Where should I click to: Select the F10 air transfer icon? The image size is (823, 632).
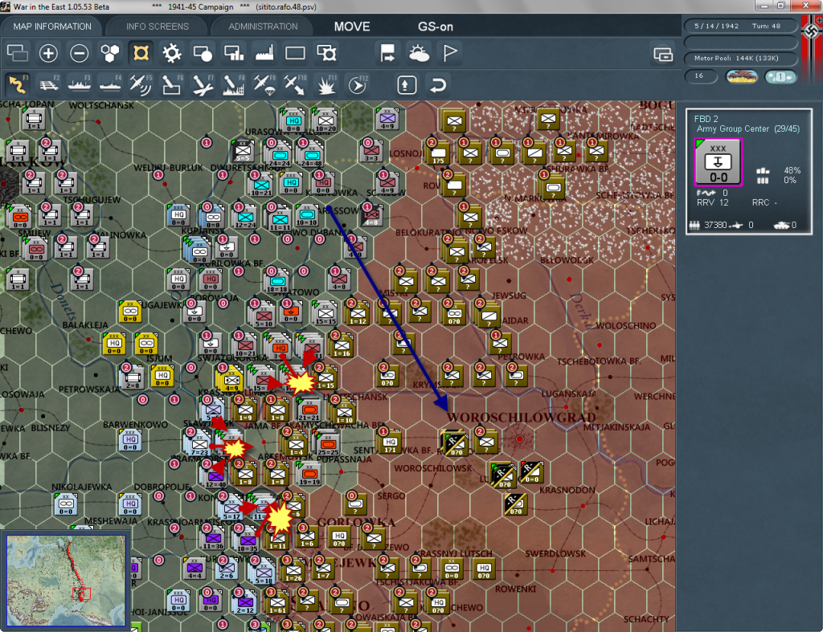coord(295,84)
